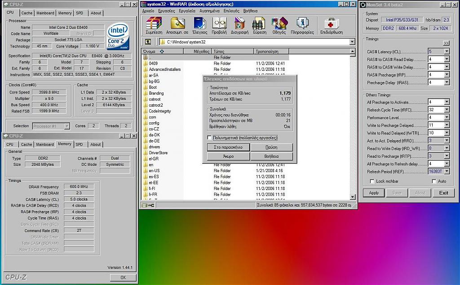This screenshot has width=460, height=285.
Task: Click the WinRAR file list scroll-down arrow
Action: click(x=353, y=197)
